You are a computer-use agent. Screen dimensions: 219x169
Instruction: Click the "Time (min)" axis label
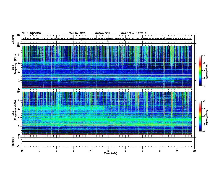111,153
